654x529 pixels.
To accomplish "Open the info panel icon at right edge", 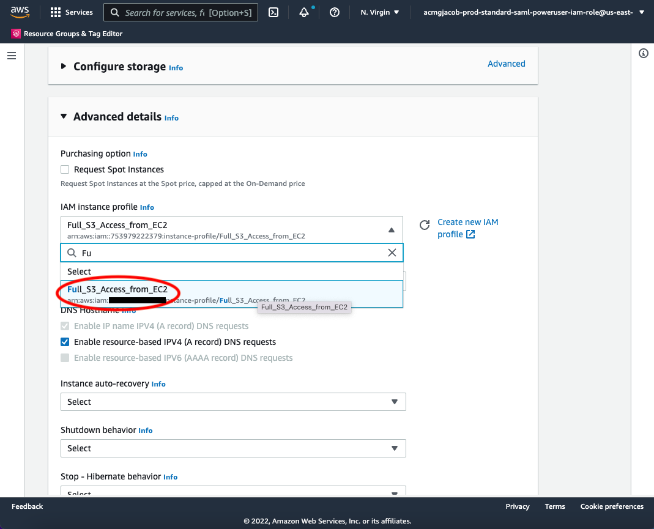I will pyautogui.click(x=644, y=53).
